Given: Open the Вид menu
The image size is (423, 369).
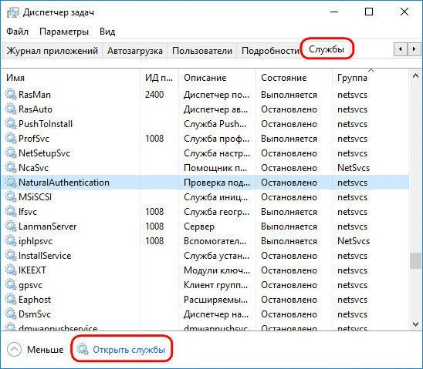Looking at the screenshot, I should point(107,32).
